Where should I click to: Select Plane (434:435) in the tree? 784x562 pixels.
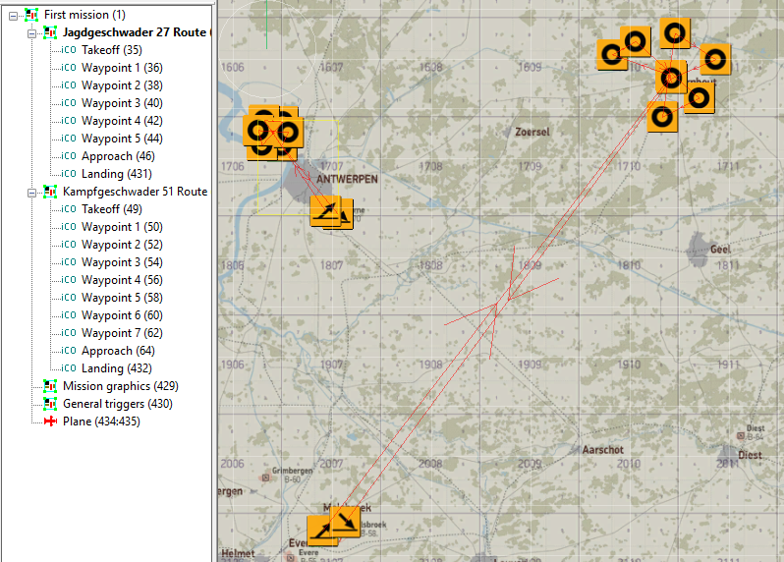pos(101,421)
